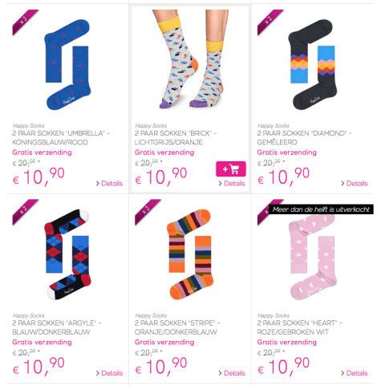
Task: Open the 2 Paar Sokken Brick title
Action: point(176,137)
